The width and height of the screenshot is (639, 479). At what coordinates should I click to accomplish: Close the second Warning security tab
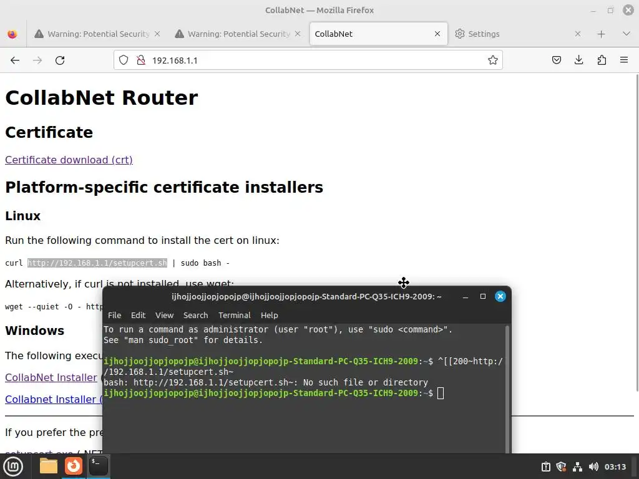coord(298,34)
